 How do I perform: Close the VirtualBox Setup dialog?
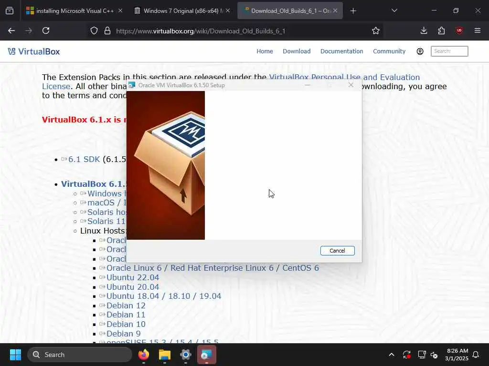[351, 85]
